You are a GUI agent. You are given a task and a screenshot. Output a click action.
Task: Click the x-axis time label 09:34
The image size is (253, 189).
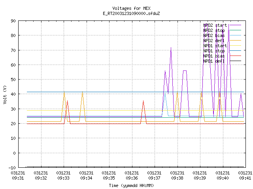click(x=86, y=178)
